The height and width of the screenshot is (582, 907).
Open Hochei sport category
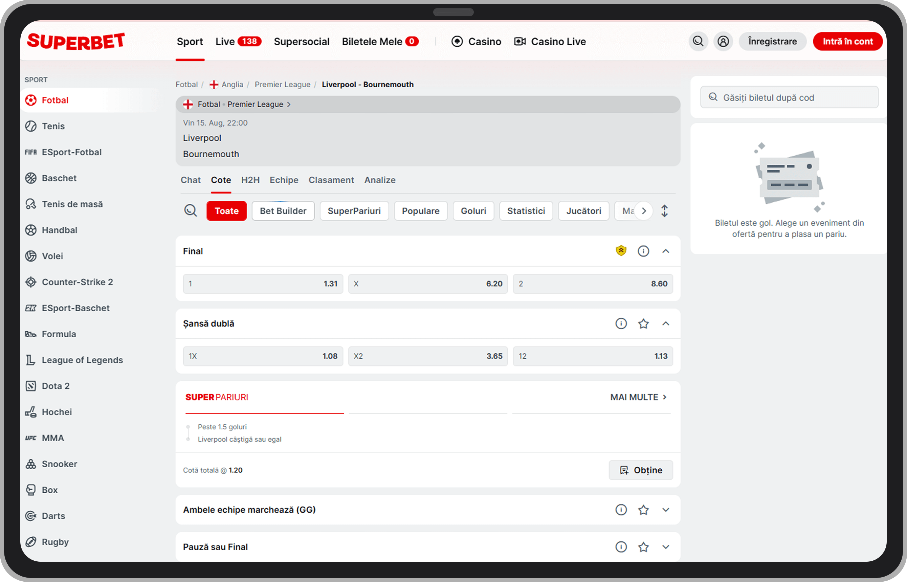click(x=48, y=412)
